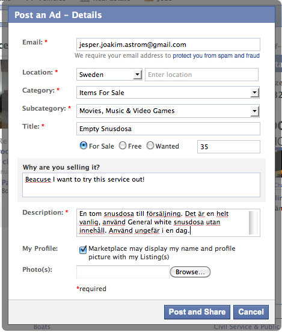The image size is (282, 332).
Task: Uncheck the Marketplace profile display checkbox
Action: click(83, 250)
